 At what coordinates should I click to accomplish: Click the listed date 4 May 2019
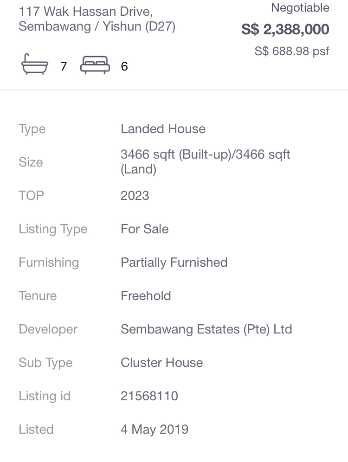pos(155,430)
